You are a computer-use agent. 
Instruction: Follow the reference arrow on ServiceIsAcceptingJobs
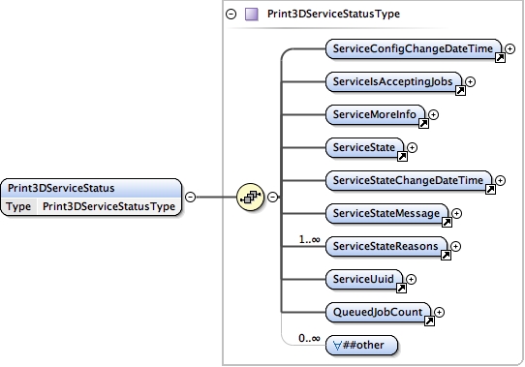pyautogui.click(x=460, y=90)
